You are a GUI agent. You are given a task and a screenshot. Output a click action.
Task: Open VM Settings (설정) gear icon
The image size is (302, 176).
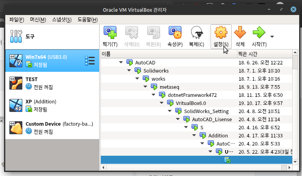point(221,32)
